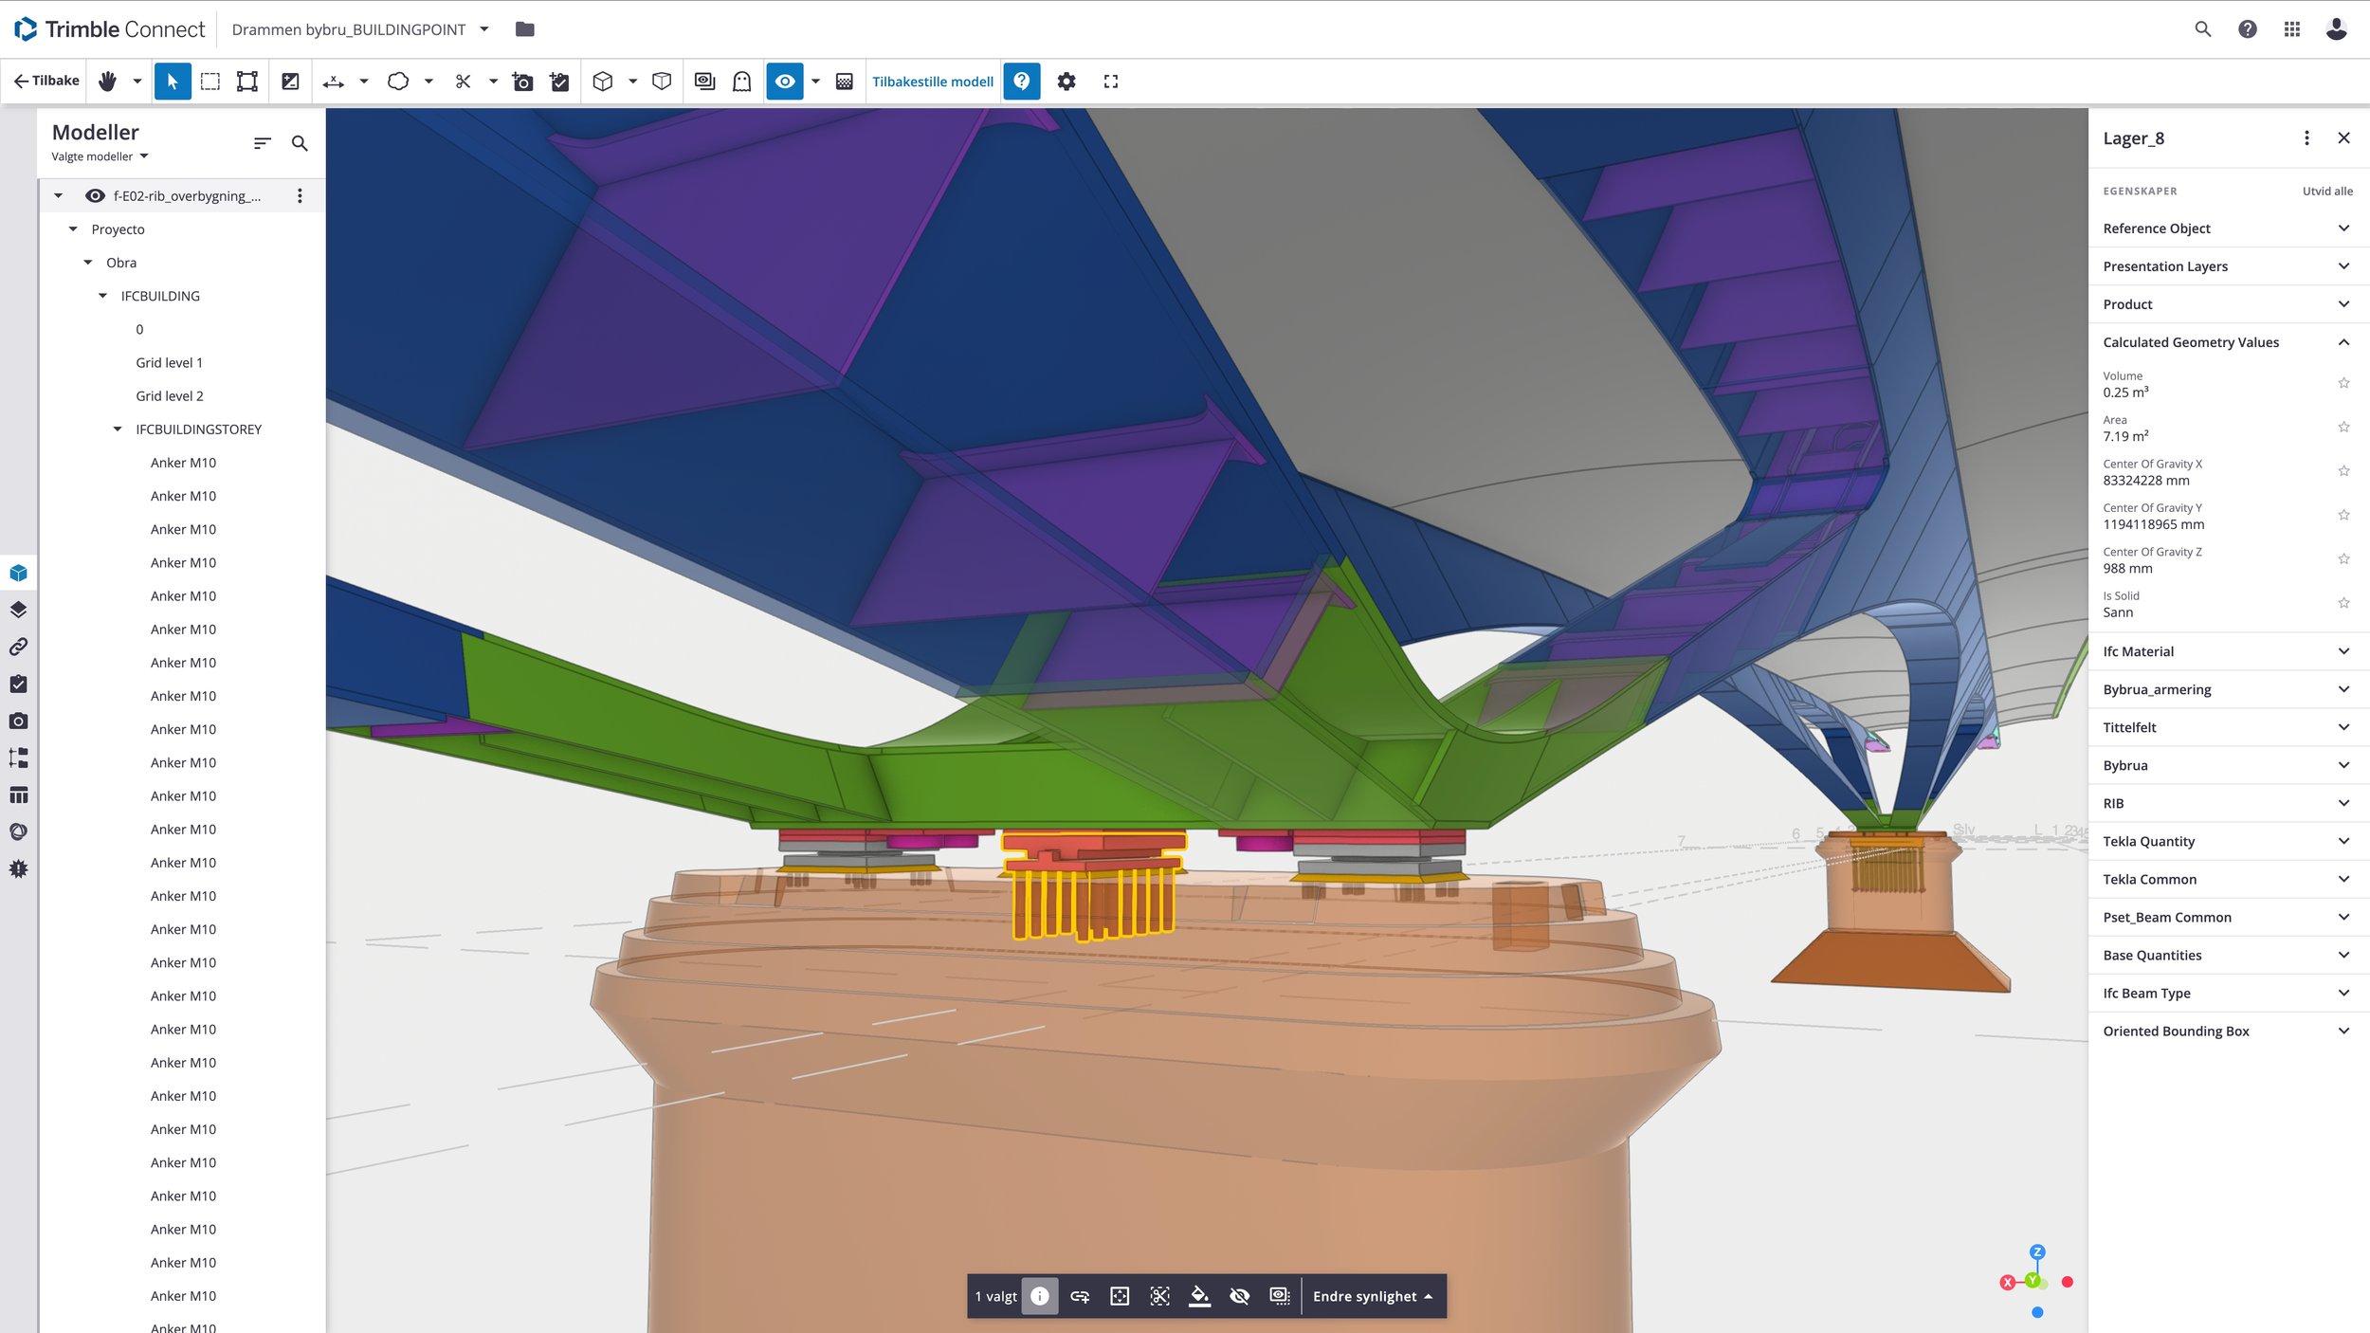Open Views camera panel in sidebar
The height and width of the screenshot is (1333, 2370).
[x=19, y=721]
